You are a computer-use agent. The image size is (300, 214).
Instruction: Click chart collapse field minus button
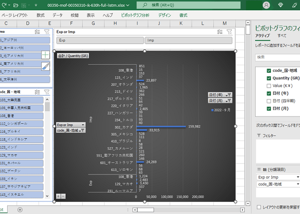(x=63, y=196)
